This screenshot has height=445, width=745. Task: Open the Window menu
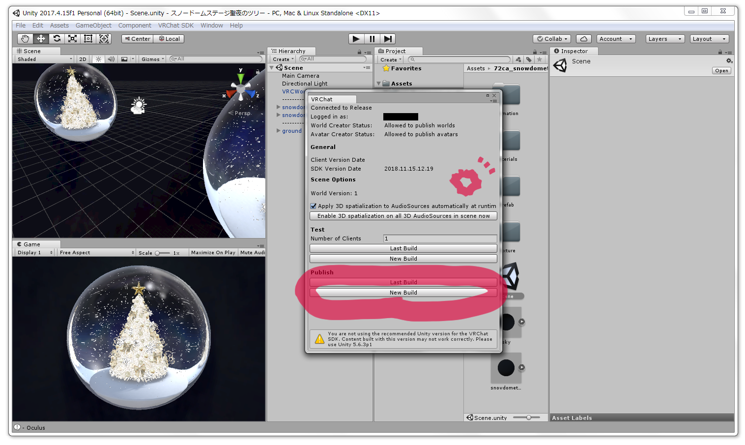212,26
